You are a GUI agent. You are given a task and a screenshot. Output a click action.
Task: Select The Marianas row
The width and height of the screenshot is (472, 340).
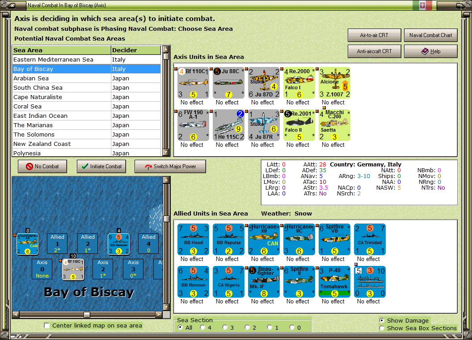click(x=86, y=125)
